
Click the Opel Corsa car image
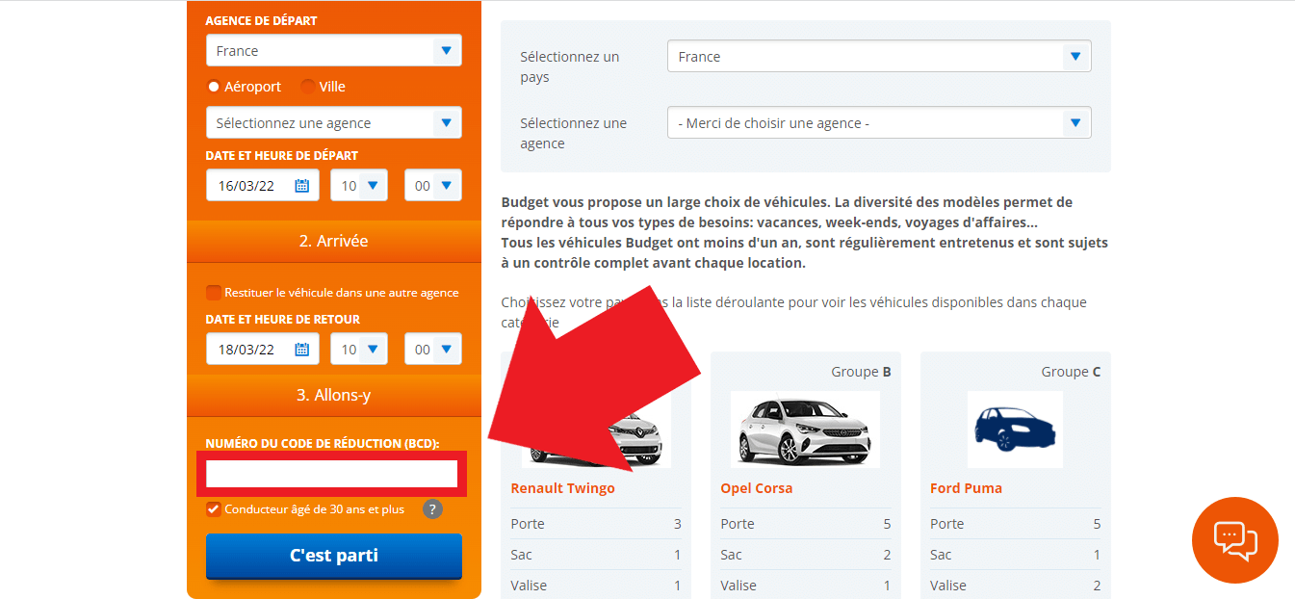[x=805, y=429]
